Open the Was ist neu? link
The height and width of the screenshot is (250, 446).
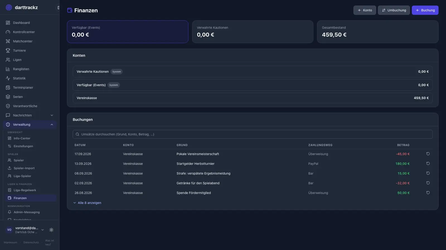coord(50,242)
